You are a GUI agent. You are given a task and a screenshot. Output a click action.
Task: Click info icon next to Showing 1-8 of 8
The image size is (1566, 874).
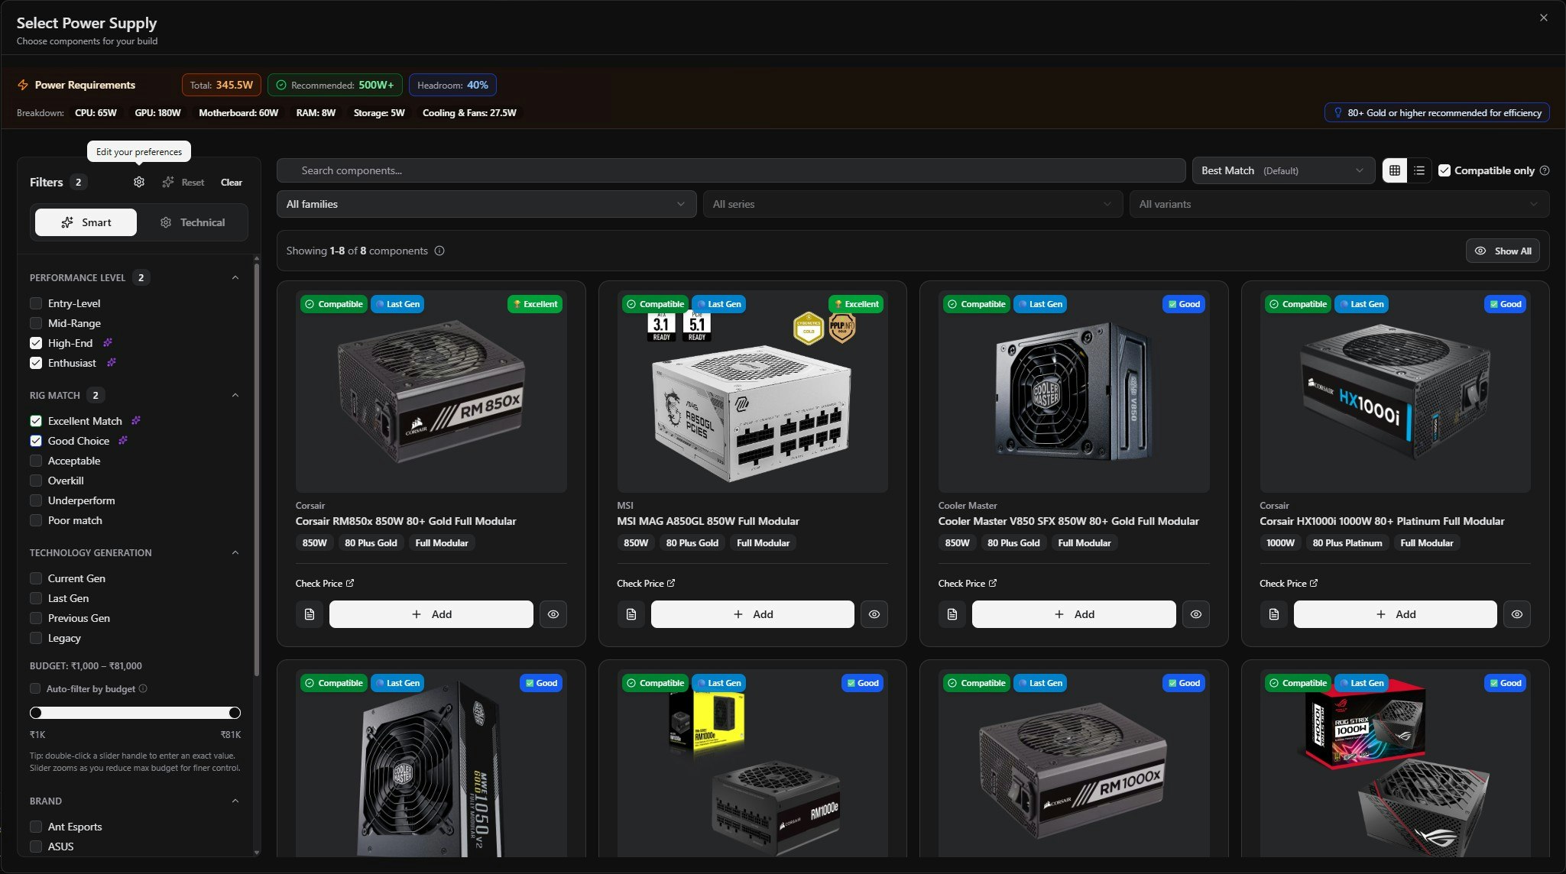click(439, 251)
